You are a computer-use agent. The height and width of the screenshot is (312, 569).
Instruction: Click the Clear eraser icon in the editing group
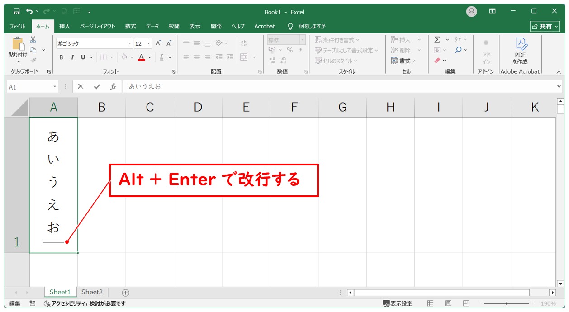pos(437,60)
